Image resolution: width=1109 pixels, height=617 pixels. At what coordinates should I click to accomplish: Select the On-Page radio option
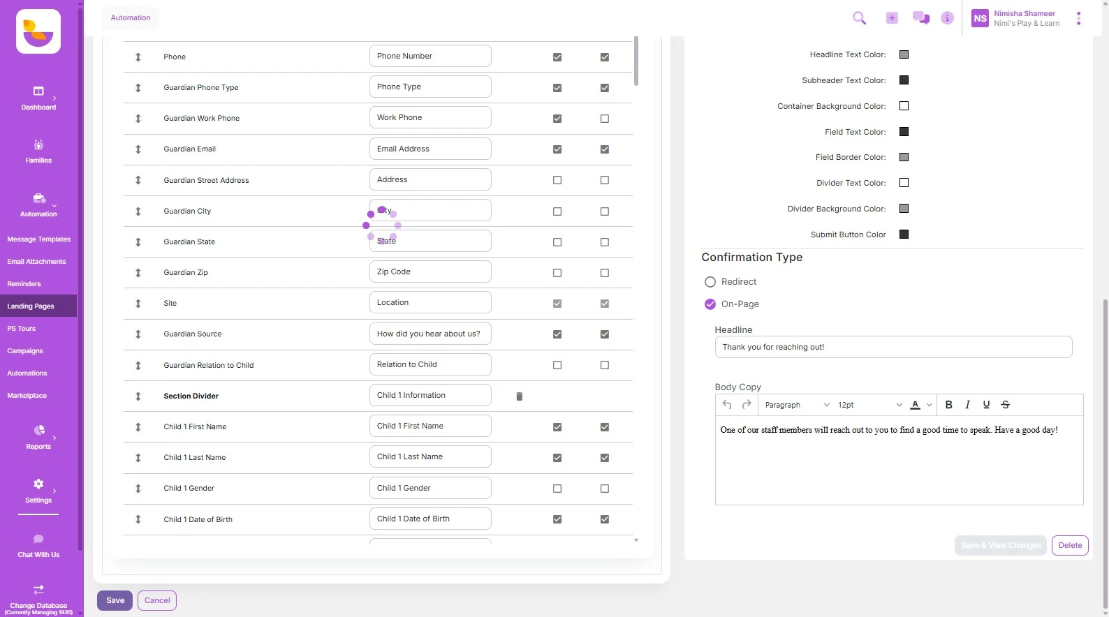click(x=710, y=304)
